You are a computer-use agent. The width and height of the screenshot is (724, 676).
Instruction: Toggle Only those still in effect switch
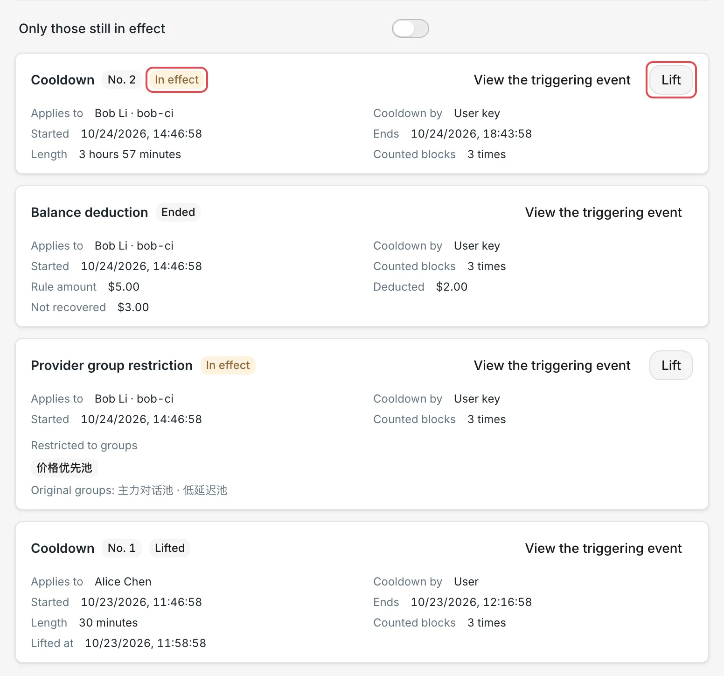click(x=410, y=28)
